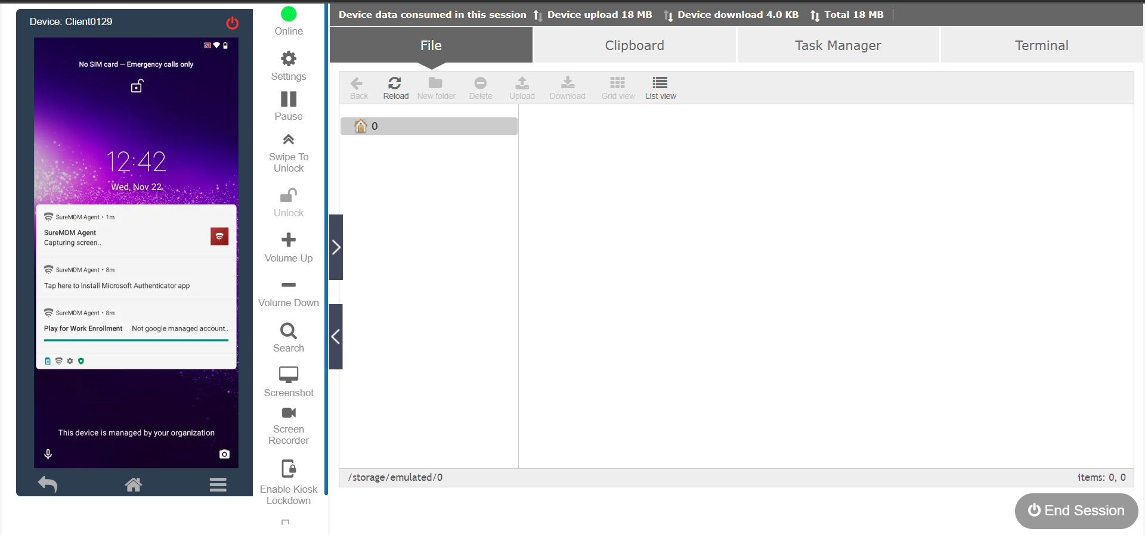Click the Volume Up plus icon

289,240
